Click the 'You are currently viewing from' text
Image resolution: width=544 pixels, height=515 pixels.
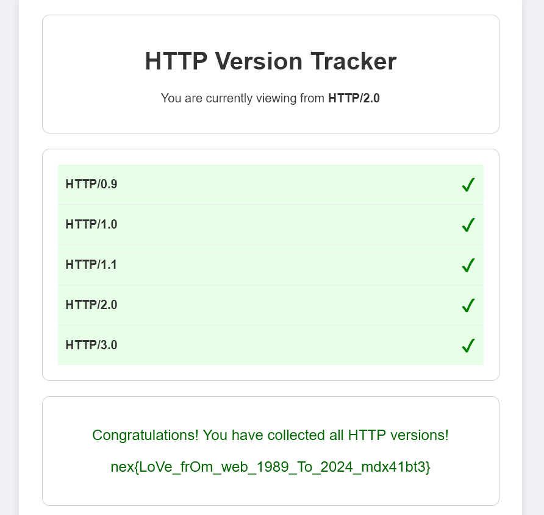point(243,98)
